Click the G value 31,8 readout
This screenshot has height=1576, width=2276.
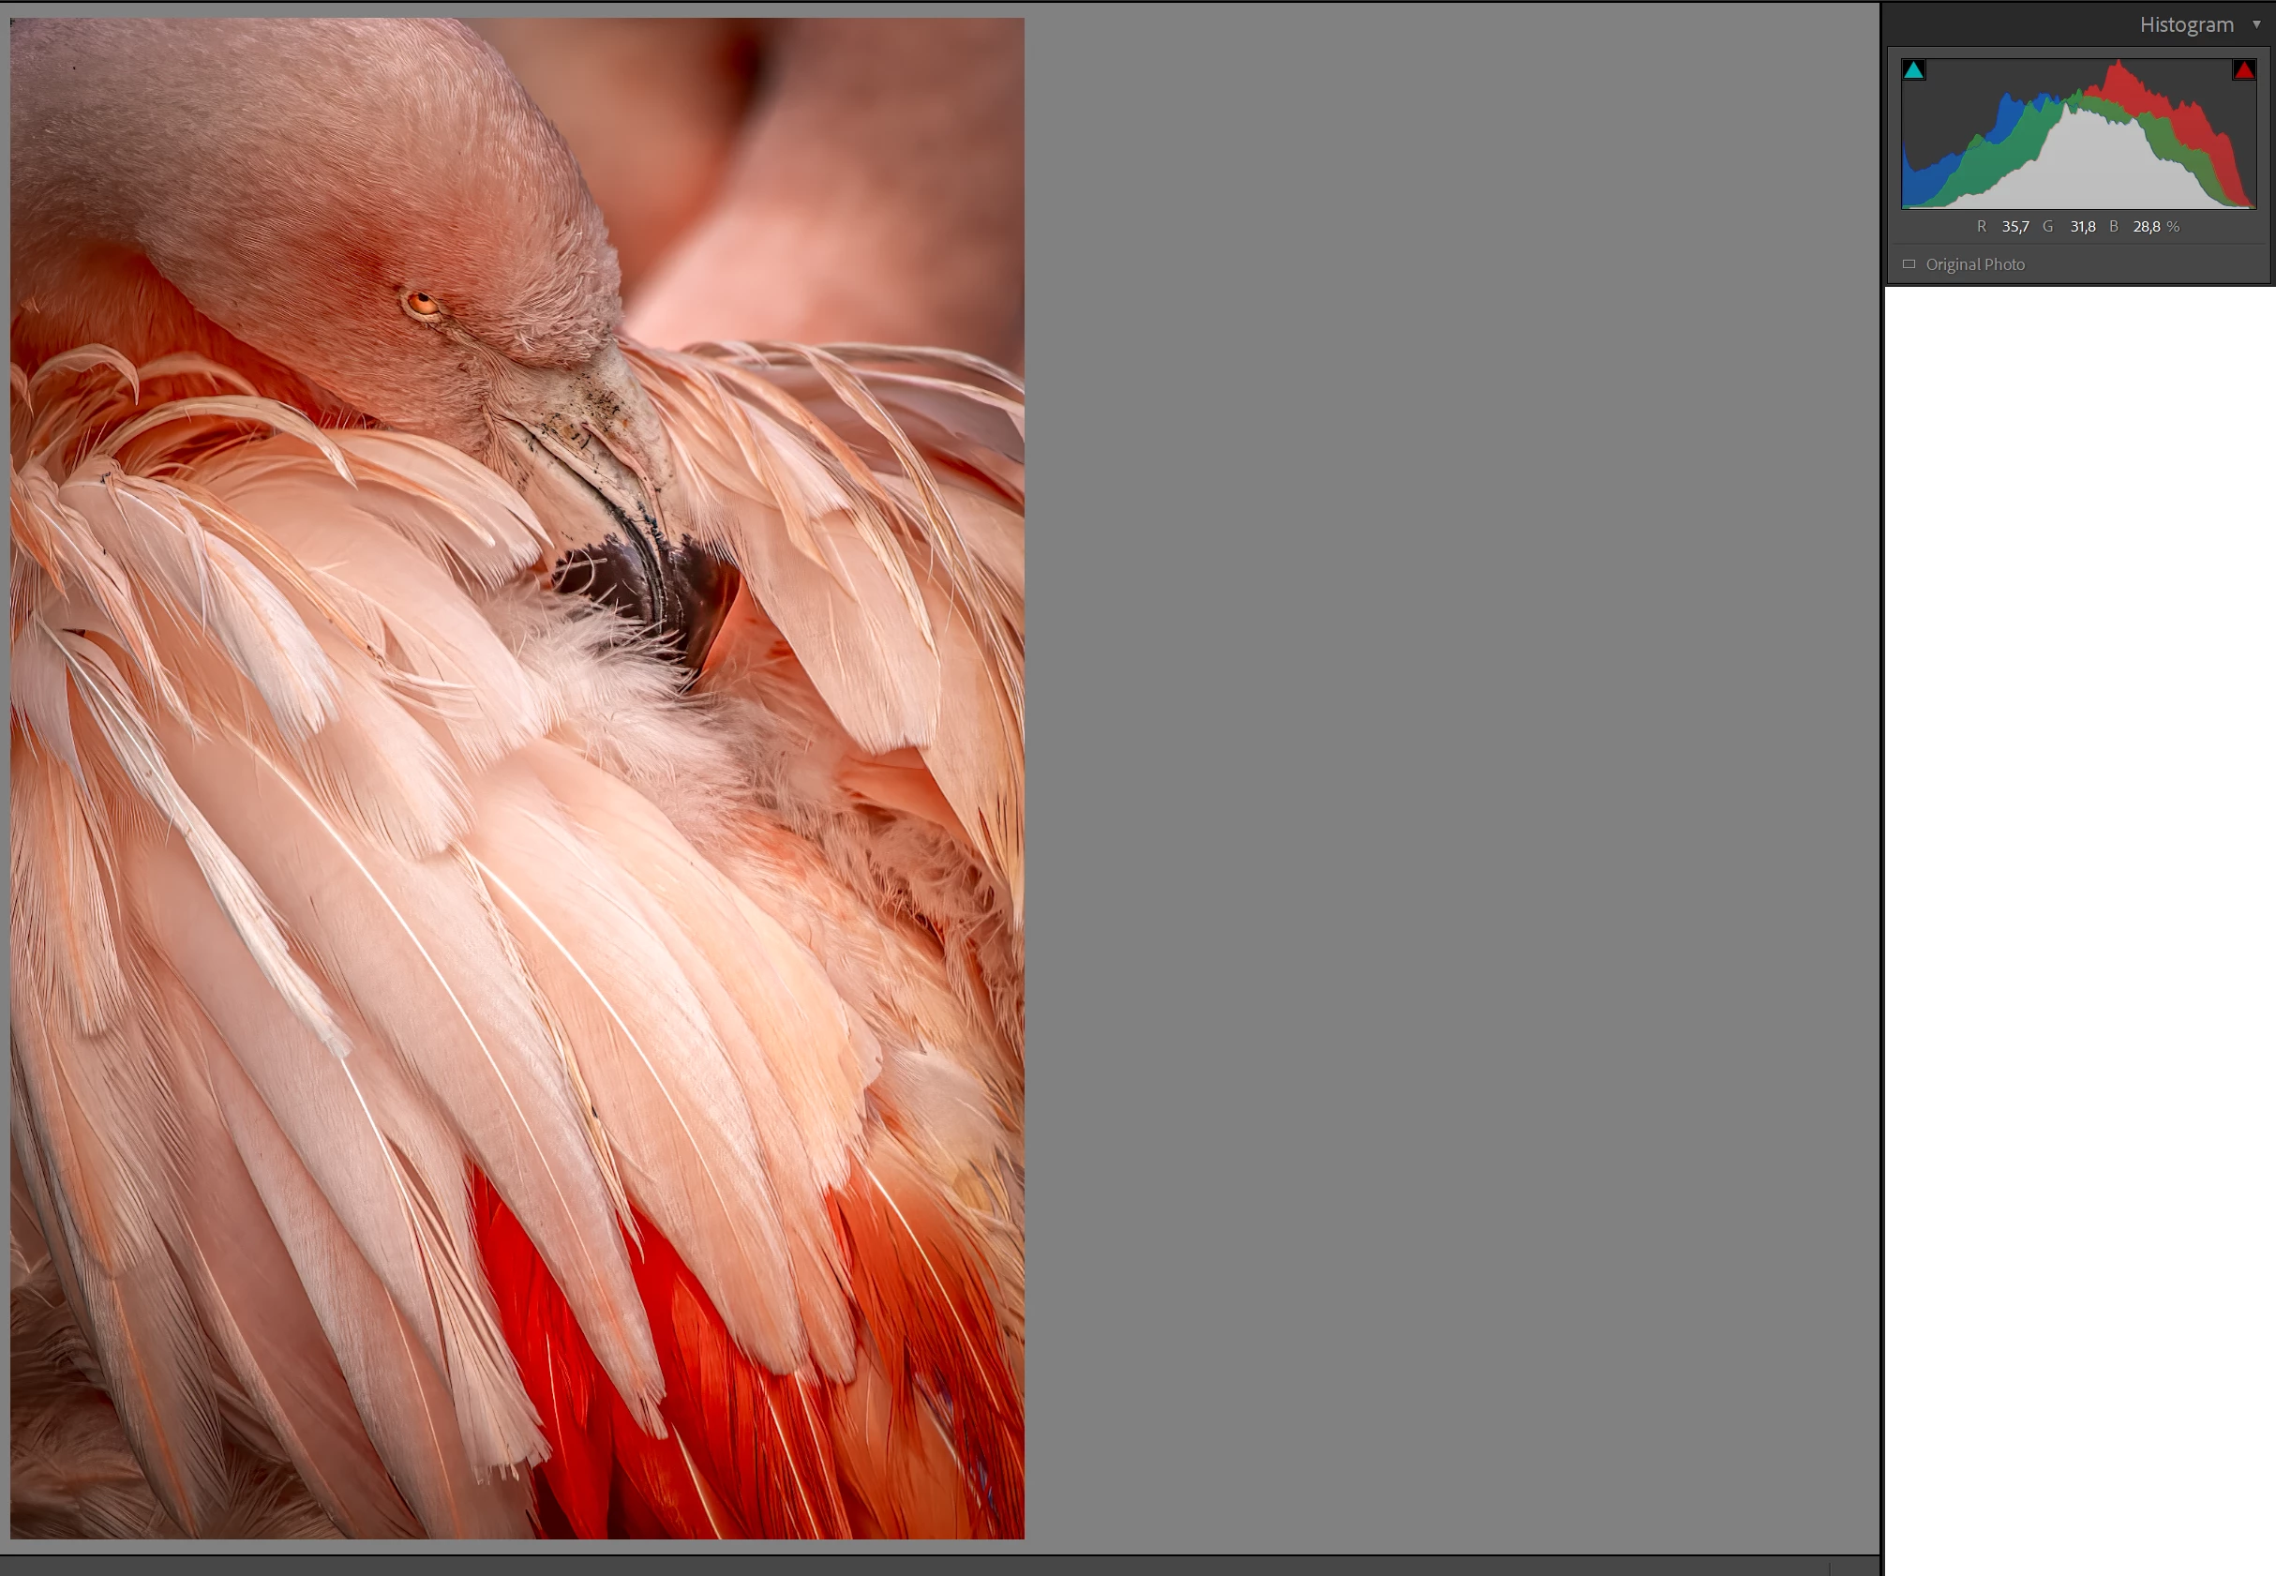[x=2083, y=227]
